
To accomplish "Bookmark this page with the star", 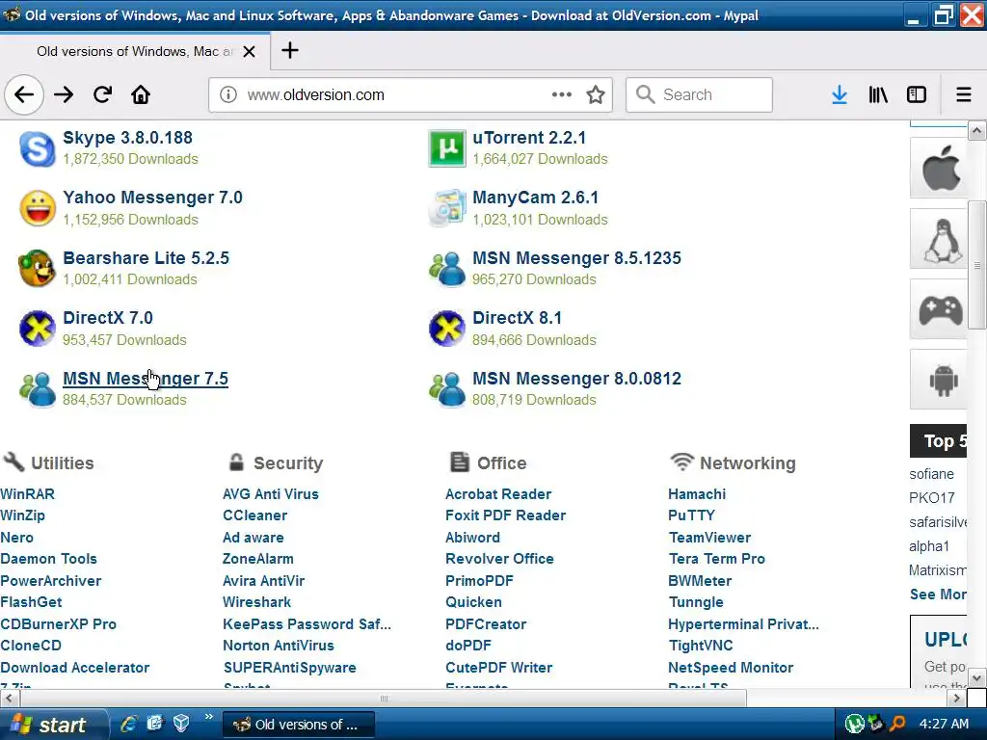I will (x=596, y=94).
